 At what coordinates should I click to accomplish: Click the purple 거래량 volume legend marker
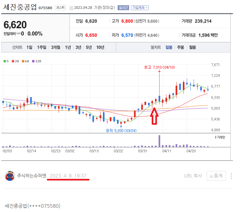pyautogui.click(x=216, y=137)
